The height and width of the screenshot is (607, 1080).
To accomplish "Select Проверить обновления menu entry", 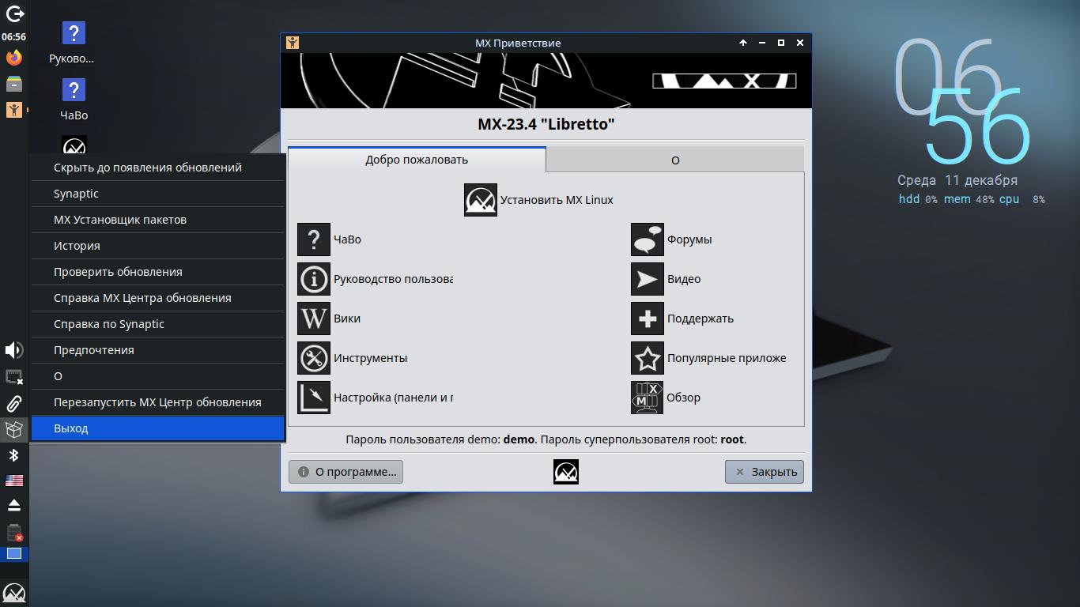I will pyautogui.click(x=157, y=272).
